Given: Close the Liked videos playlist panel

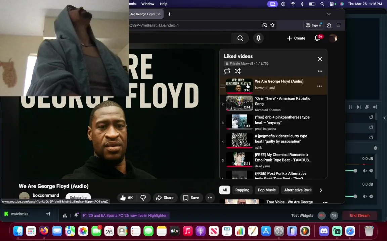Looking at the screenshot, I should (320, 59).
